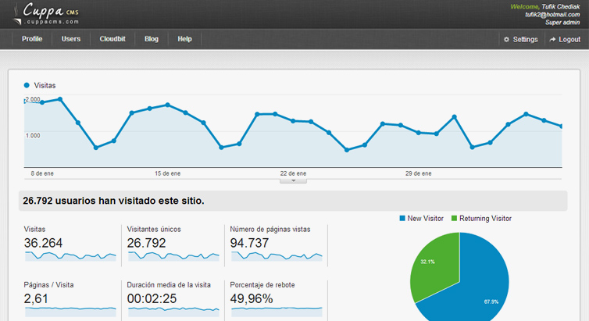Click the Returning Visitor green legend swatch
Screen dimensions: 589x321
tap(454, 218)
